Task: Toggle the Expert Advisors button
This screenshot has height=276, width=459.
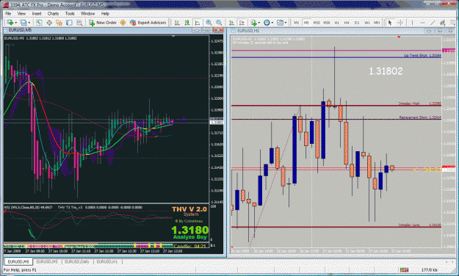Action: click(x=148, y=23)
